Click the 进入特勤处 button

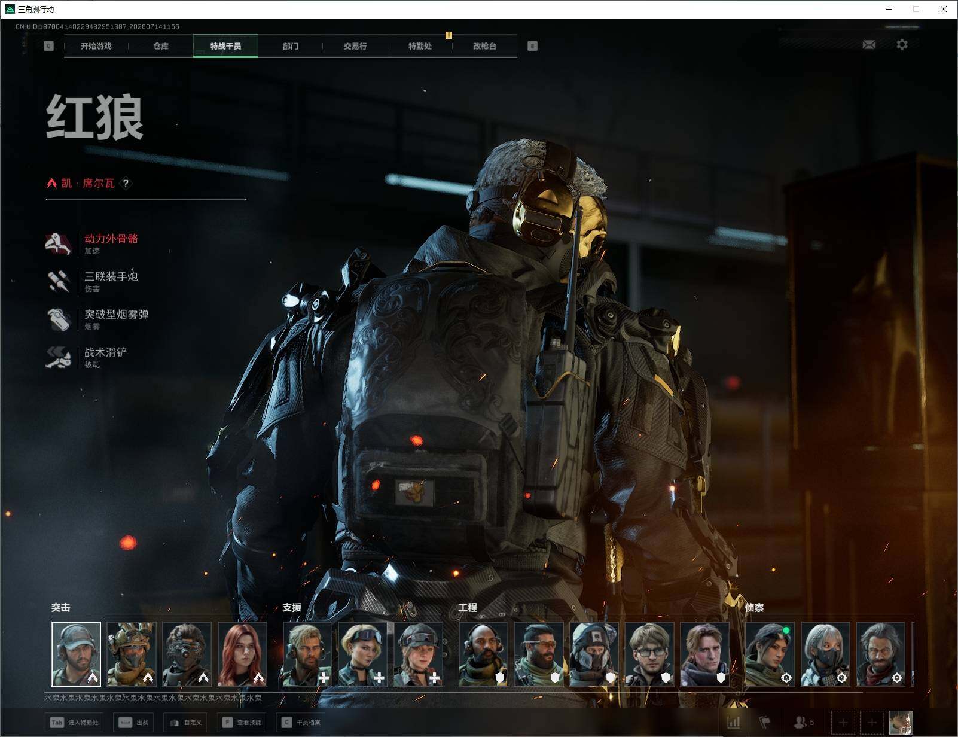pyautogui.click(x=74, y=723)
